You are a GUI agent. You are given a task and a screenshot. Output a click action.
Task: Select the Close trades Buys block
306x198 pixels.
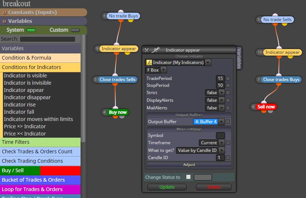[x=281, y=80]
